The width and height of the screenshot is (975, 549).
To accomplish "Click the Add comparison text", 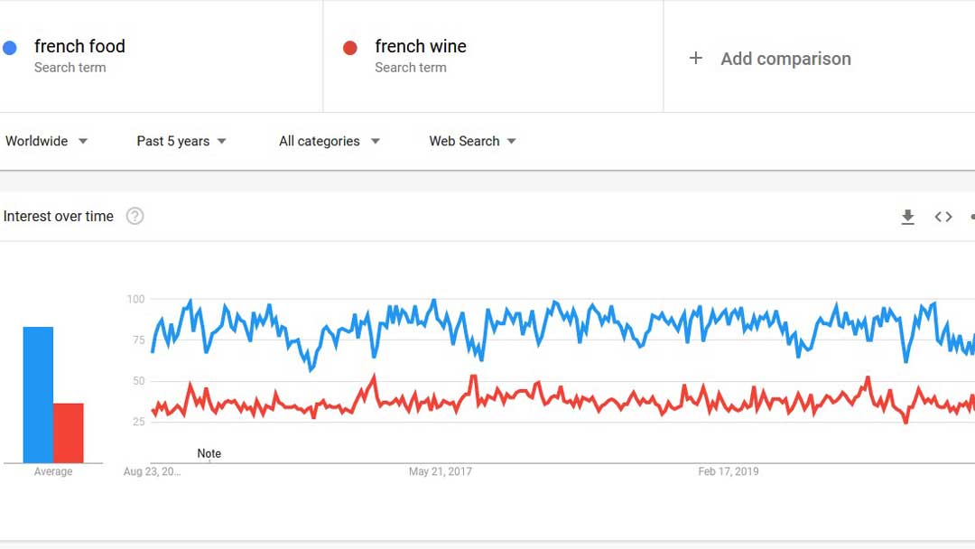I will (785, 59).
